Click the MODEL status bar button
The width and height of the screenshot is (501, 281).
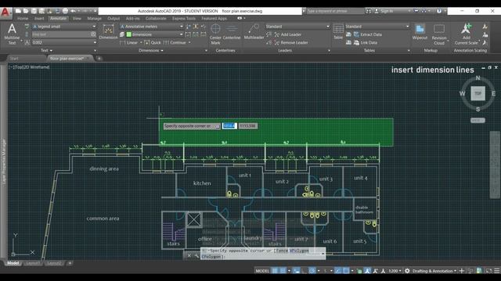tap(262, 271)
